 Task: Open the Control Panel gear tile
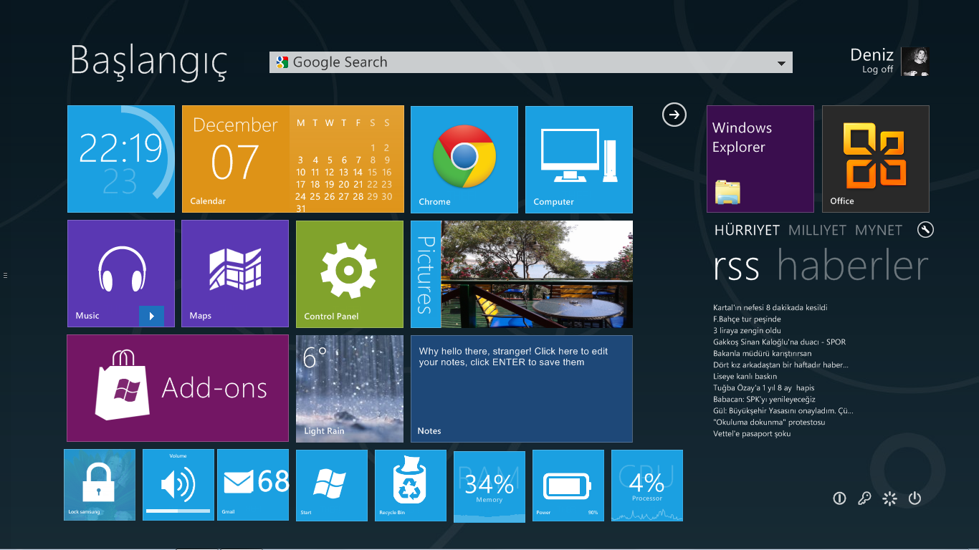click(x=350, y=274)
